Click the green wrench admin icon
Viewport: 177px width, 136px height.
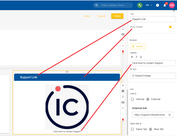click(140, 5)
